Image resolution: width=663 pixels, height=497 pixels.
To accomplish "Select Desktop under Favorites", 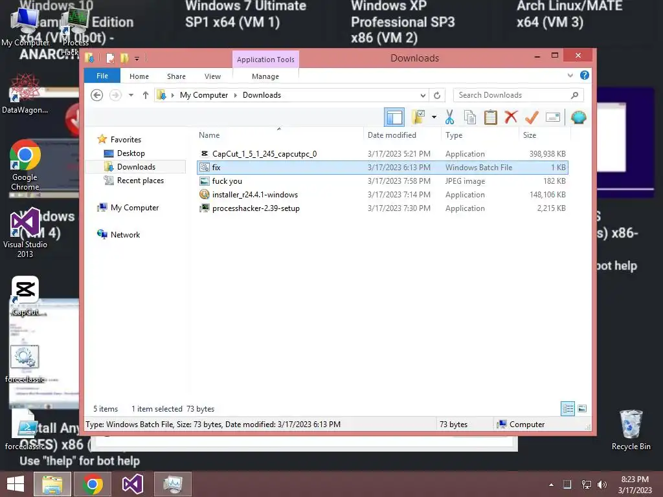I will [131, 153].
